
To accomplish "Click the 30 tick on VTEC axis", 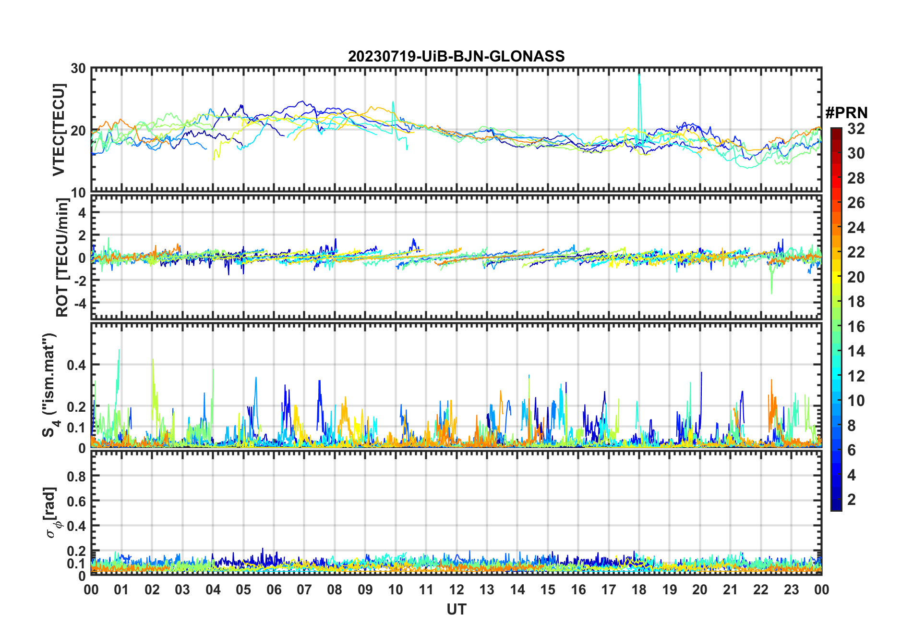I will (78, 69).
